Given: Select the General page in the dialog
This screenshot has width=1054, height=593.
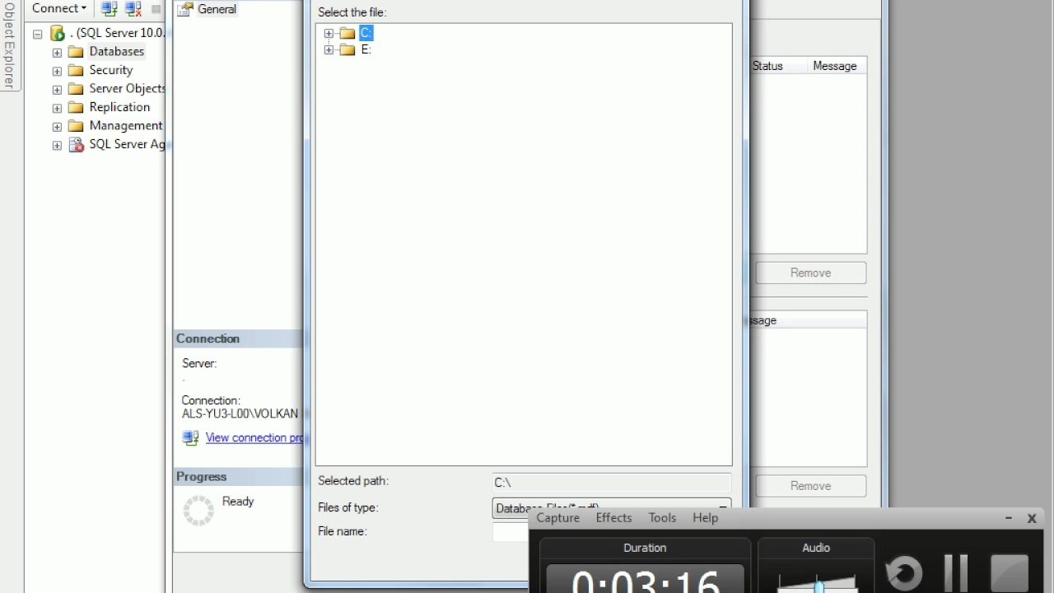Looking at the screenshot, I should coord(217,9).
